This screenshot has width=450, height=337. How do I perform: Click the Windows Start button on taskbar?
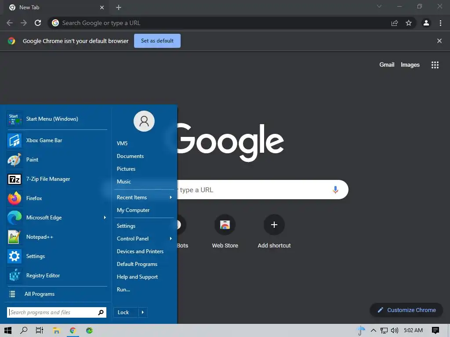pyautogui.click(x=8, y=330)
